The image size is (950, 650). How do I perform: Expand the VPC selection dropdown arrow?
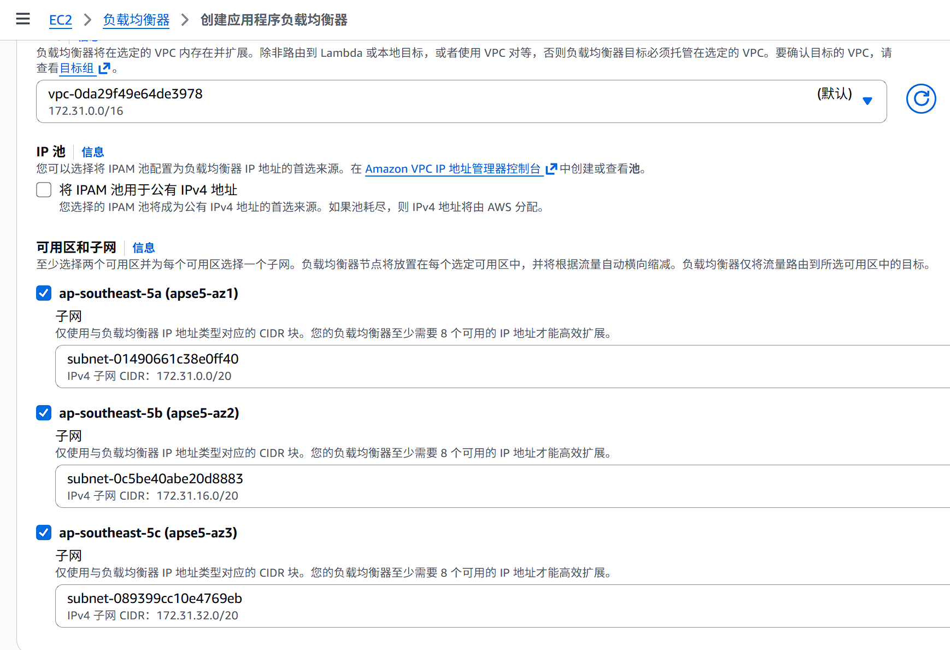(867, 101)
